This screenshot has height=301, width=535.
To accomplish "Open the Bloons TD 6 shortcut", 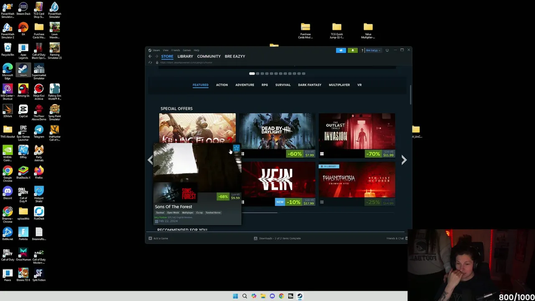I will tap(23, 275).
